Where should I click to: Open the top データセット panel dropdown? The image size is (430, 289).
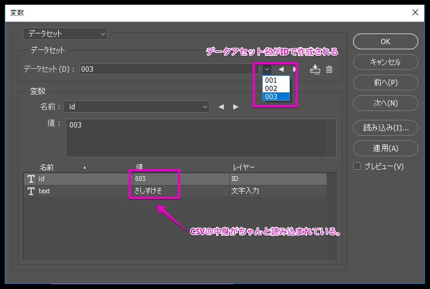point(65,34)
